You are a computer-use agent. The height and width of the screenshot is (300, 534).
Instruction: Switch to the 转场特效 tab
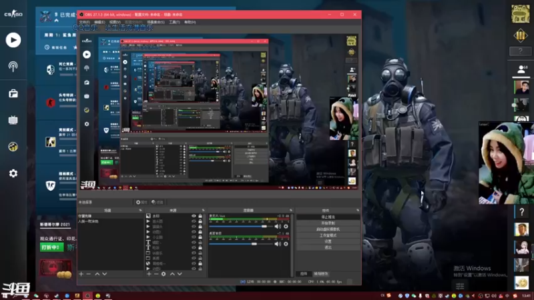[x=321, y=274]
